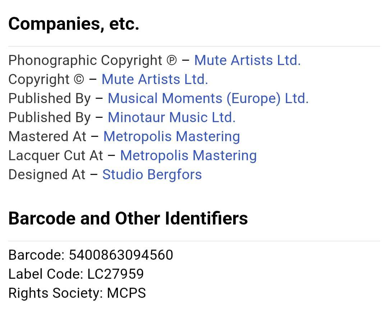This screenshot has width=388, height=318.
Task: Click the label code value LC27959
Action: [x=115, y=274]
